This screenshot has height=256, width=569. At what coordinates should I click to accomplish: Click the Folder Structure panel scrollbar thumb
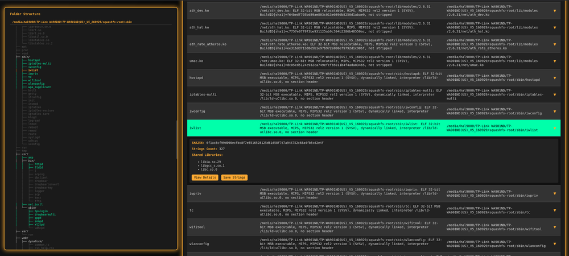[177, 139]
